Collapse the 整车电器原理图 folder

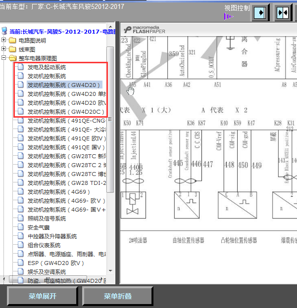tap(3, 58)
